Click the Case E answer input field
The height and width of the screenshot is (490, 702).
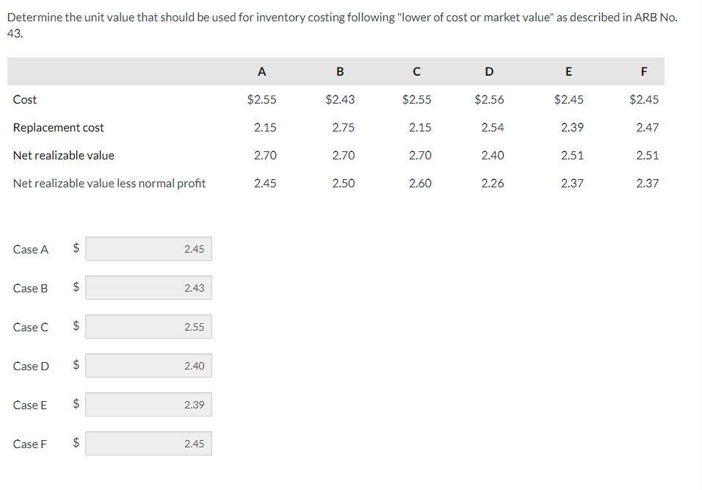[148, 404]
